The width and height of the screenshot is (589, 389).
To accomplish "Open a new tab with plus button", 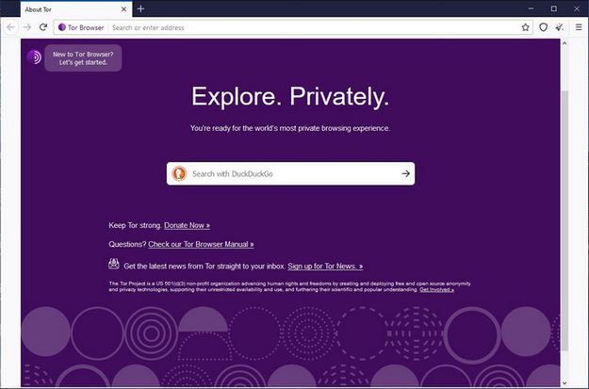I will 140,8.
